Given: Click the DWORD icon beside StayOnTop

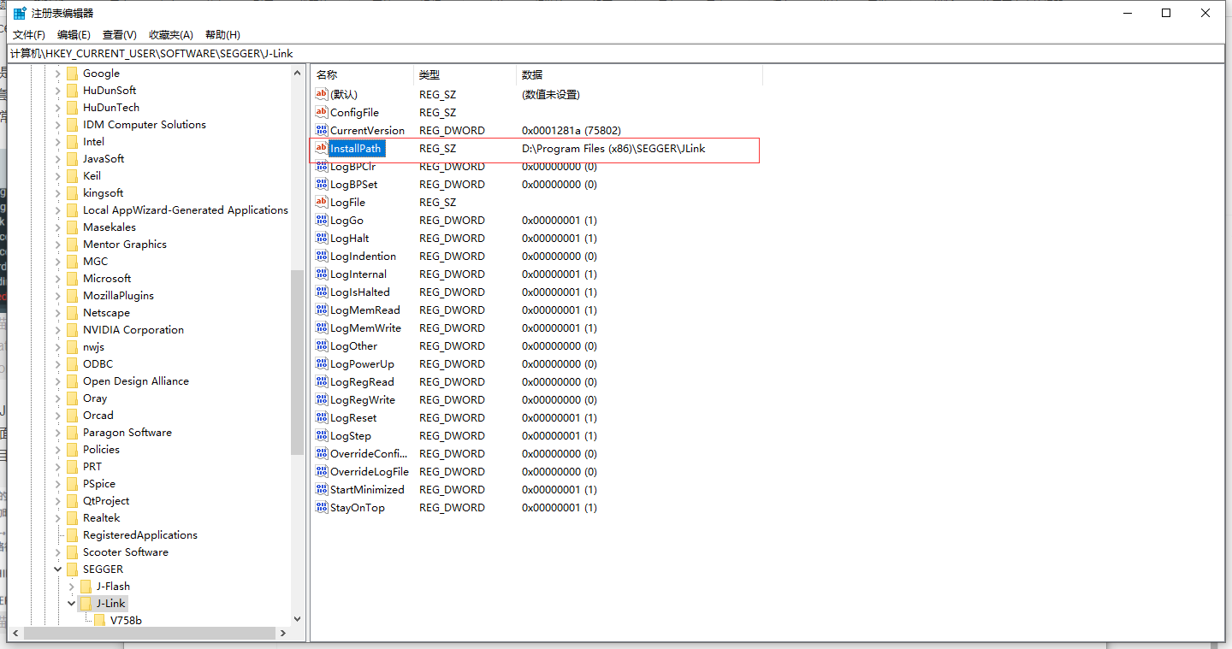Looking at the screenshot, I should [x=322, y=507].
